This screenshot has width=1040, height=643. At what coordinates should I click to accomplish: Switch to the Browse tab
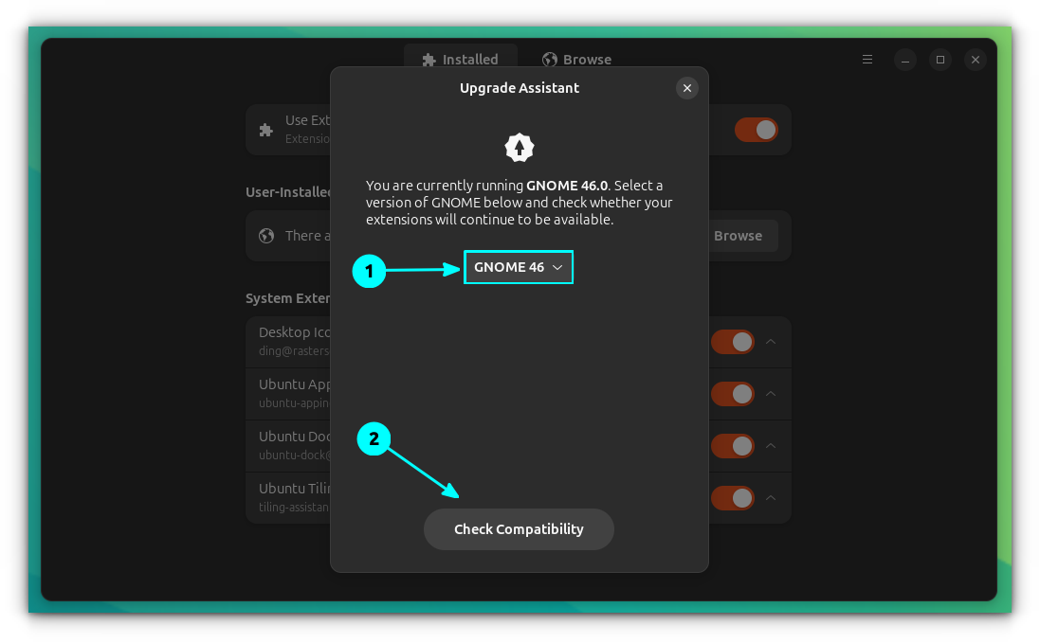[576, 60]
